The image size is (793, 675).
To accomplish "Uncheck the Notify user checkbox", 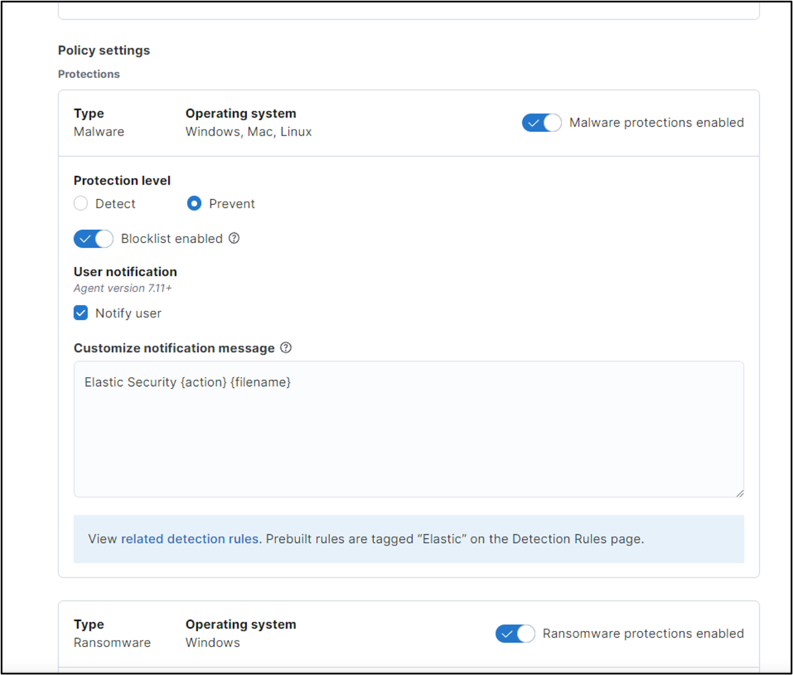I will click(80, 313).
